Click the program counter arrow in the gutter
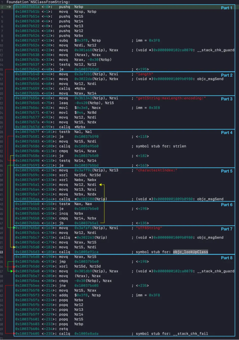 [x=9, y=7]
